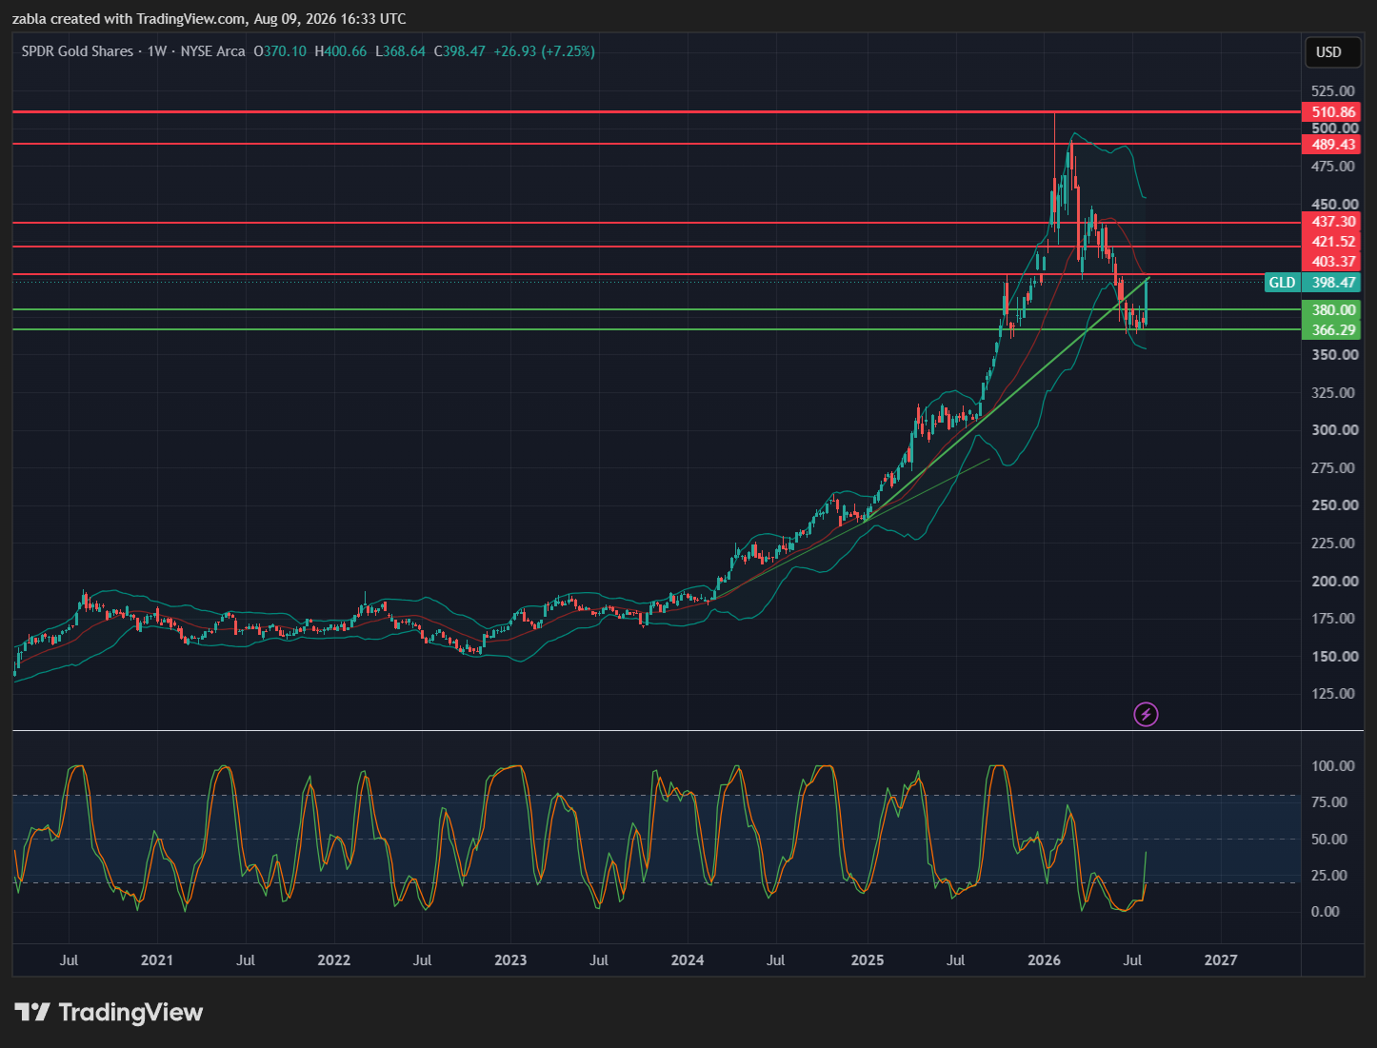Click the 275.00 price scale tick
The width and height of the screenshot is (1377, 1048).
(1333, 468)
